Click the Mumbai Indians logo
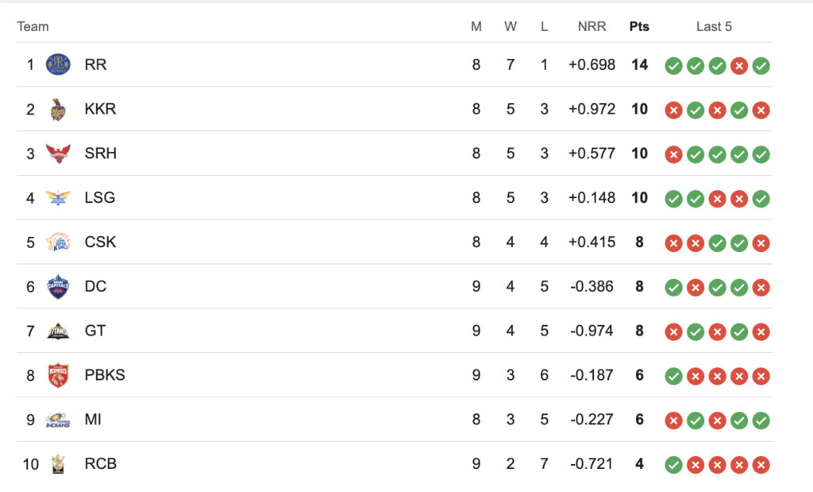 coord(58,420)
